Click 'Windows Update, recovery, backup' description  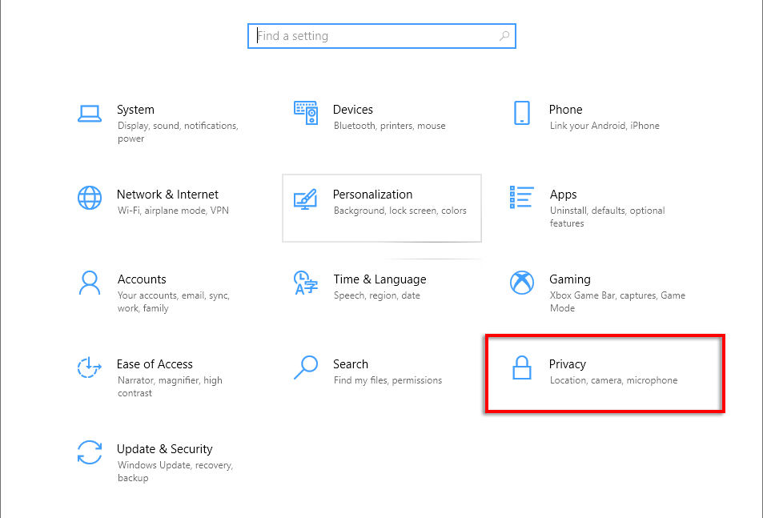(x=175, y=472)
